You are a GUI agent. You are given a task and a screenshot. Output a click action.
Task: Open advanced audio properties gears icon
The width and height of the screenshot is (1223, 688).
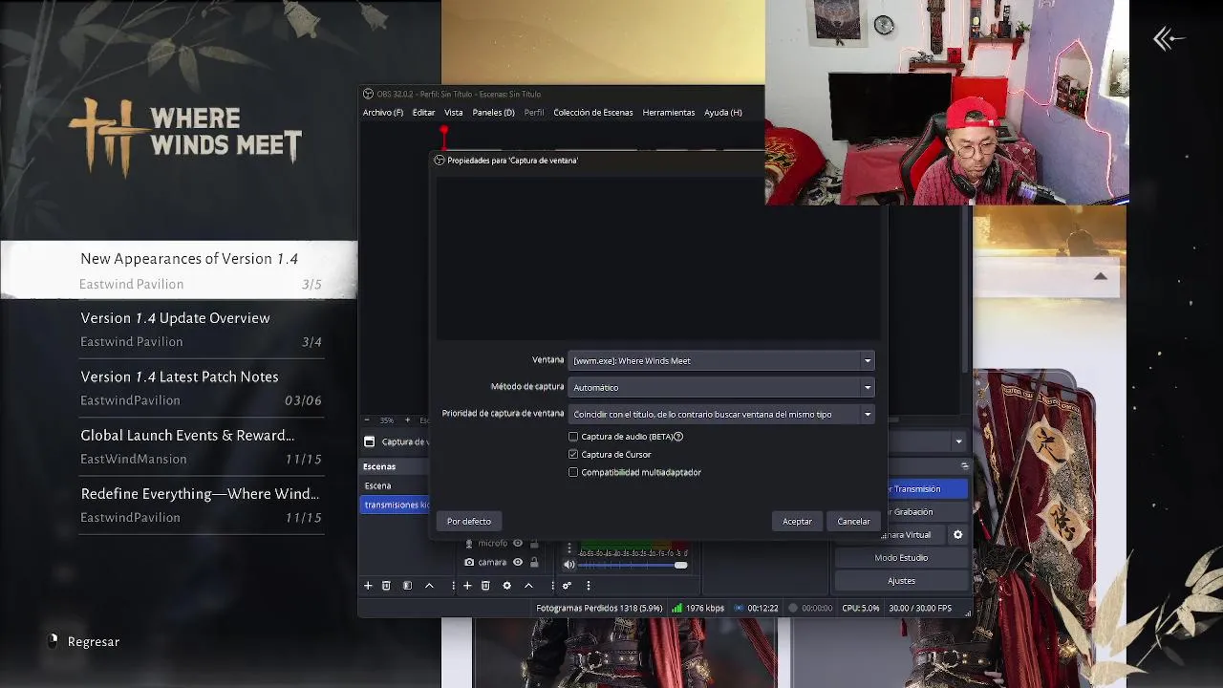[567, 586]
